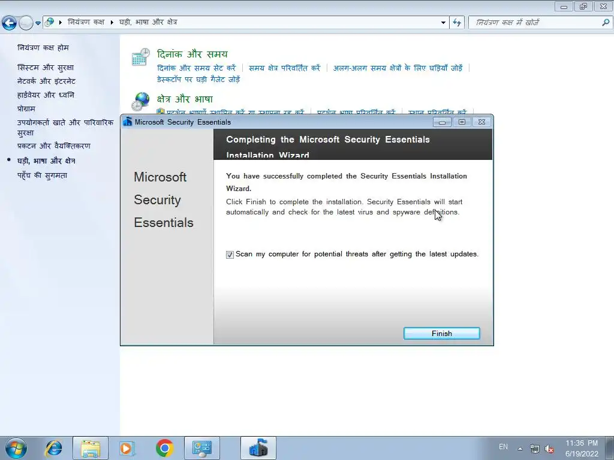The image size is (614, 460).
Task: Open सिस्टम और सुरक्षा category
Action: pyautogui.click(x=46, y=68)
